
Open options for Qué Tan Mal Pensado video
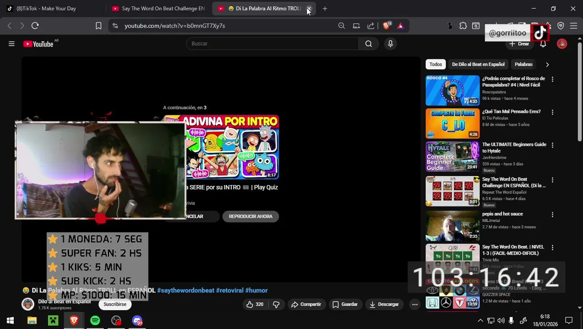click(552, 112)
